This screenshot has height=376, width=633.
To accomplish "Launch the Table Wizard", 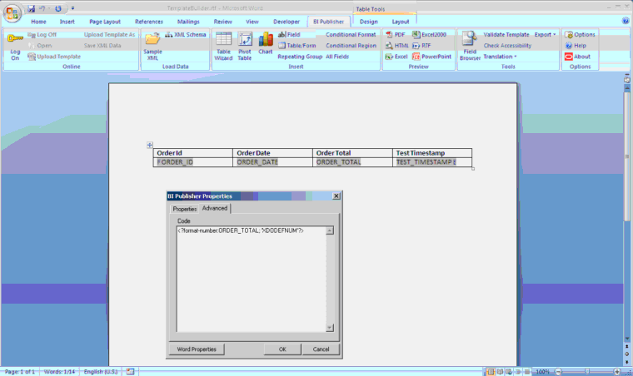I will click(223, 47).
